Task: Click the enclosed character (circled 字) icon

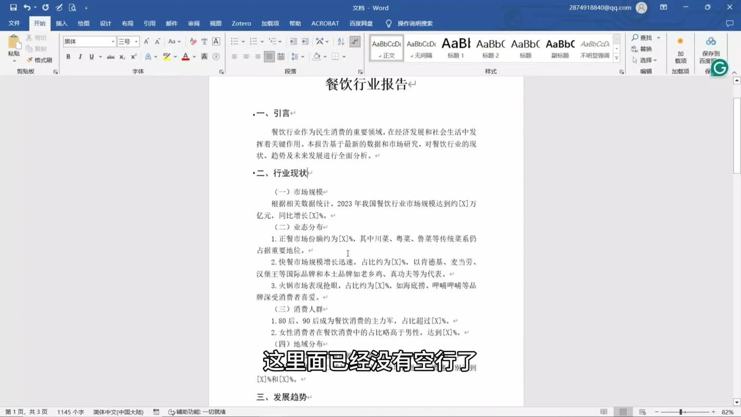Action: (x=216, y=56)
